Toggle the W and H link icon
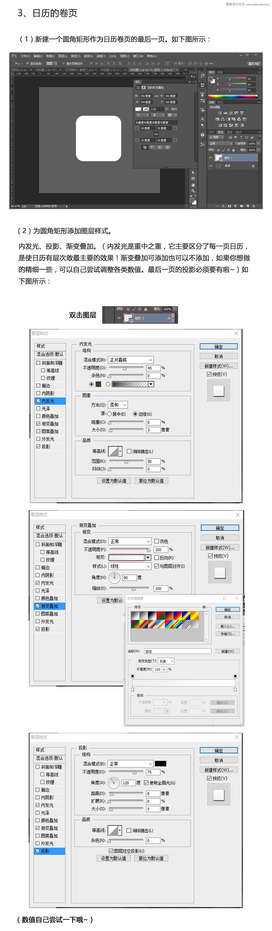 point(156,96)
